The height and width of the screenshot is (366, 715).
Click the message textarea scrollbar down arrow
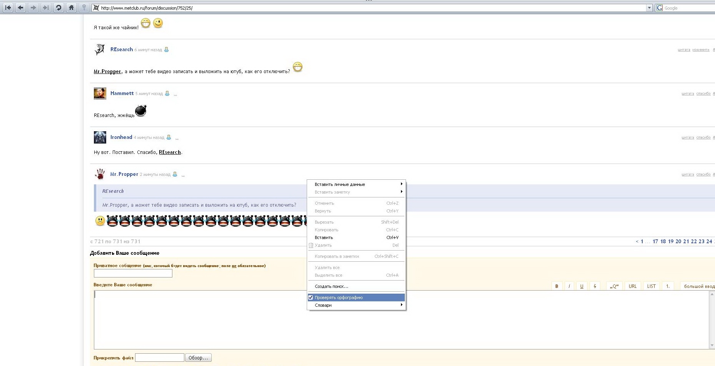[x=712, y=346]
